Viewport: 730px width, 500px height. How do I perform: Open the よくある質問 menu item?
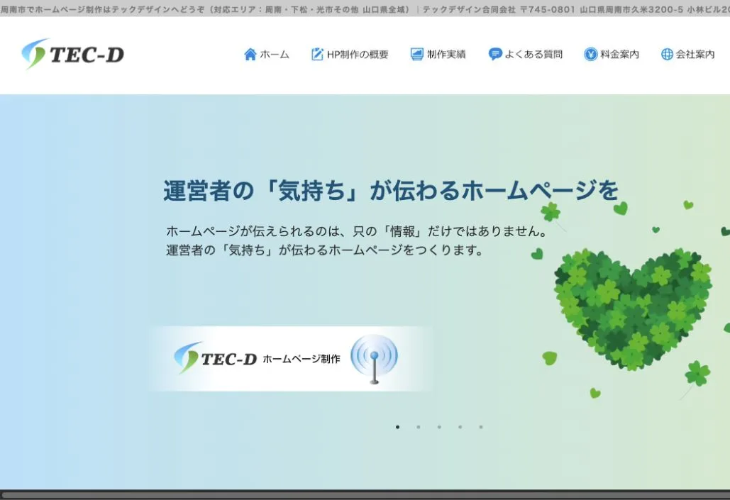(526, 55)
